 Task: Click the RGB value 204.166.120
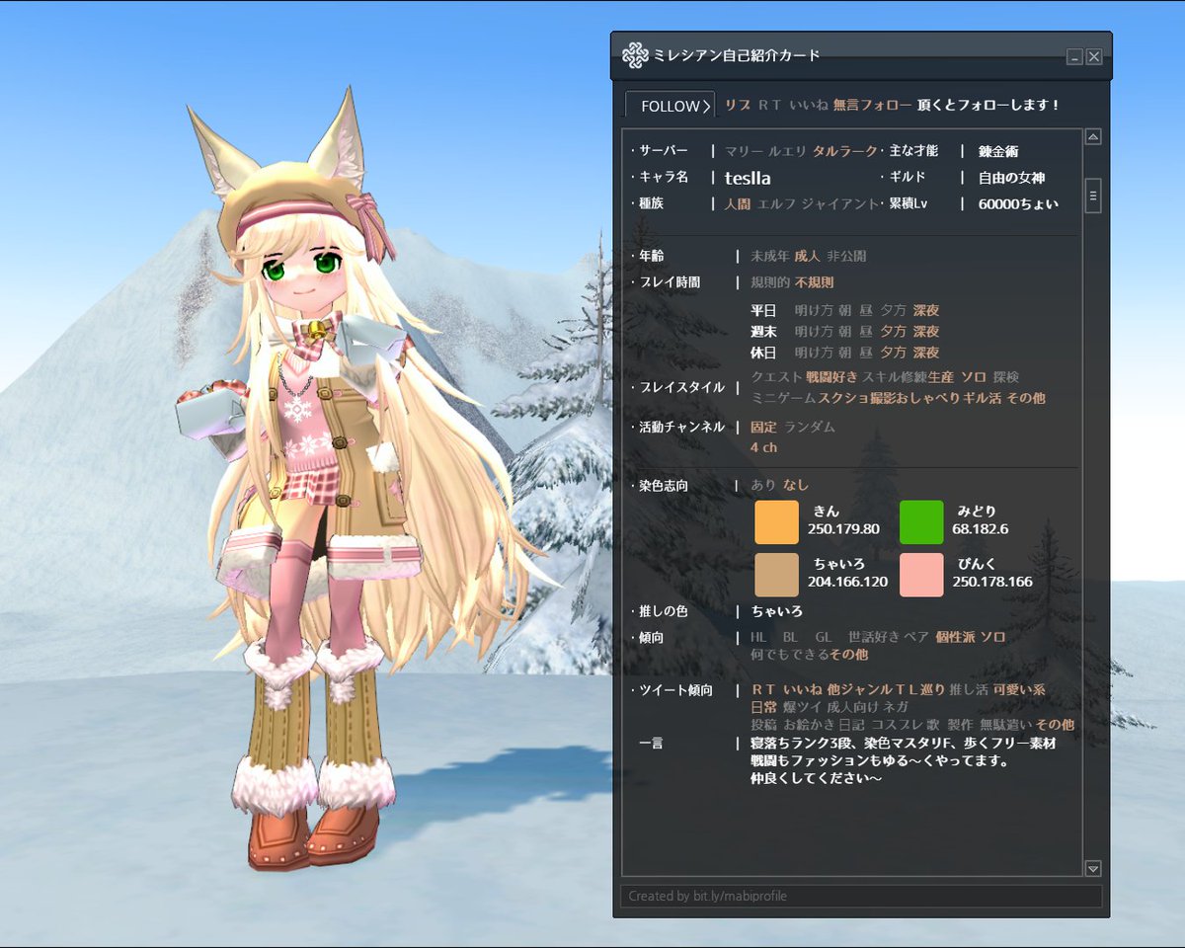click(847, 582)
